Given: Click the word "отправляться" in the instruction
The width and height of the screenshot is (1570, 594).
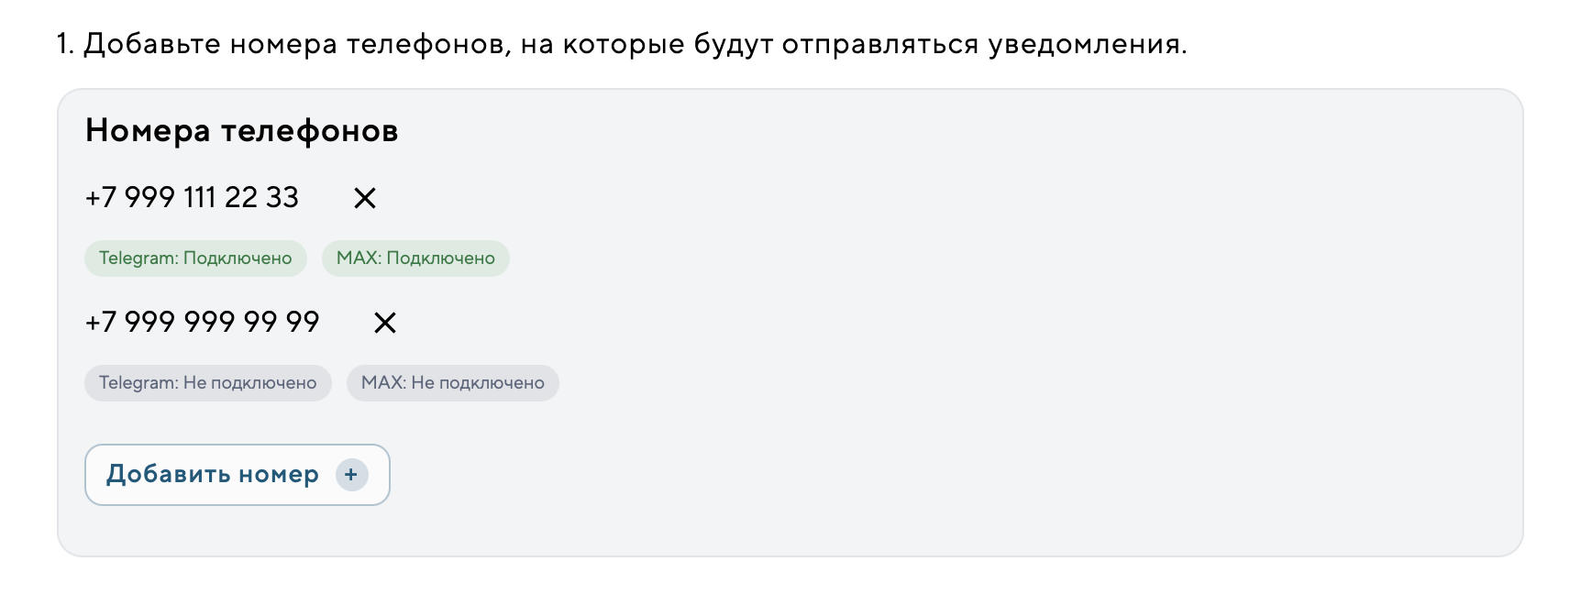Looking at the screenshot, I should pos(879,44).
